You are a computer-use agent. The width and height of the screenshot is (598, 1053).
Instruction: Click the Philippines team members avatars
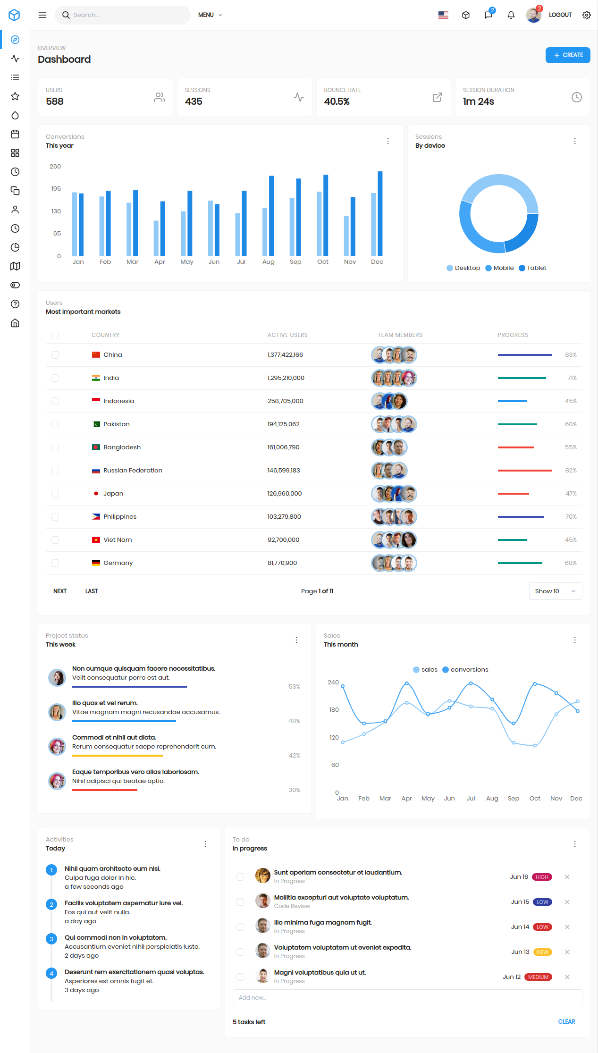(394, 517)
